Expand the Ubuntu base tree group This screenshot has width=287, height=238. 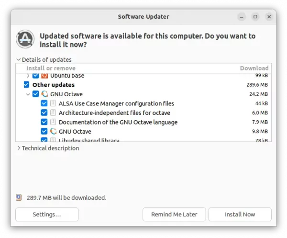(x=28, y=76)
